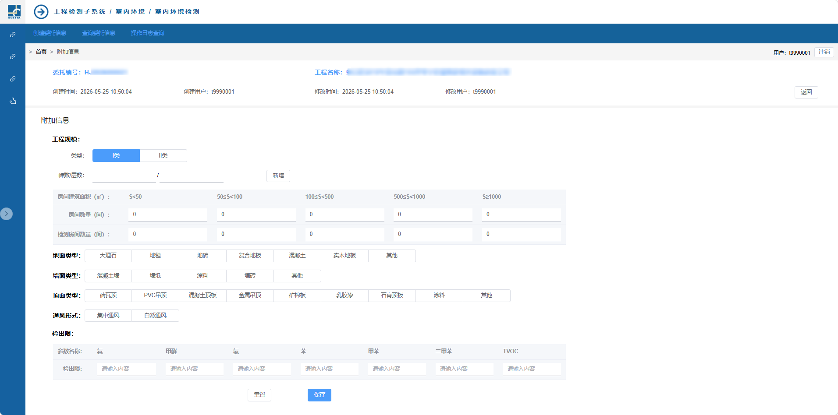Focus 检测房间数量 field under S<50
The height and width of the screenshot is (415, 838).
tap(168, 234)
